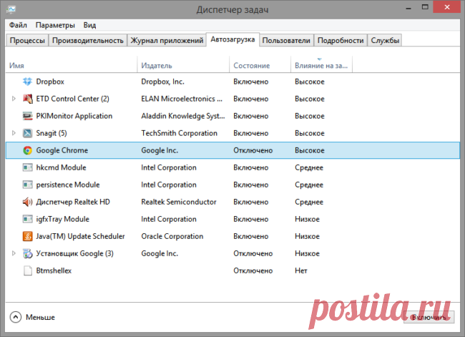Image resolution: width=465 pixels, height=337 pixels.
Task: Click the PKIMonitor Application icon
Action: 27,116
